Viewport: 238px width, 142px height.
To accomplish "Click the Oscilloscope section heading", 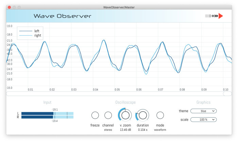I will [x=125, y=102].
